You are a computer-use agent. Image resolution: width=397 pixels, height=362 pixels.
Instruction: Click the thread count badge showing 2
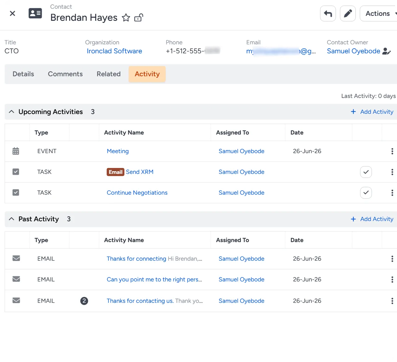pos(84,301)
